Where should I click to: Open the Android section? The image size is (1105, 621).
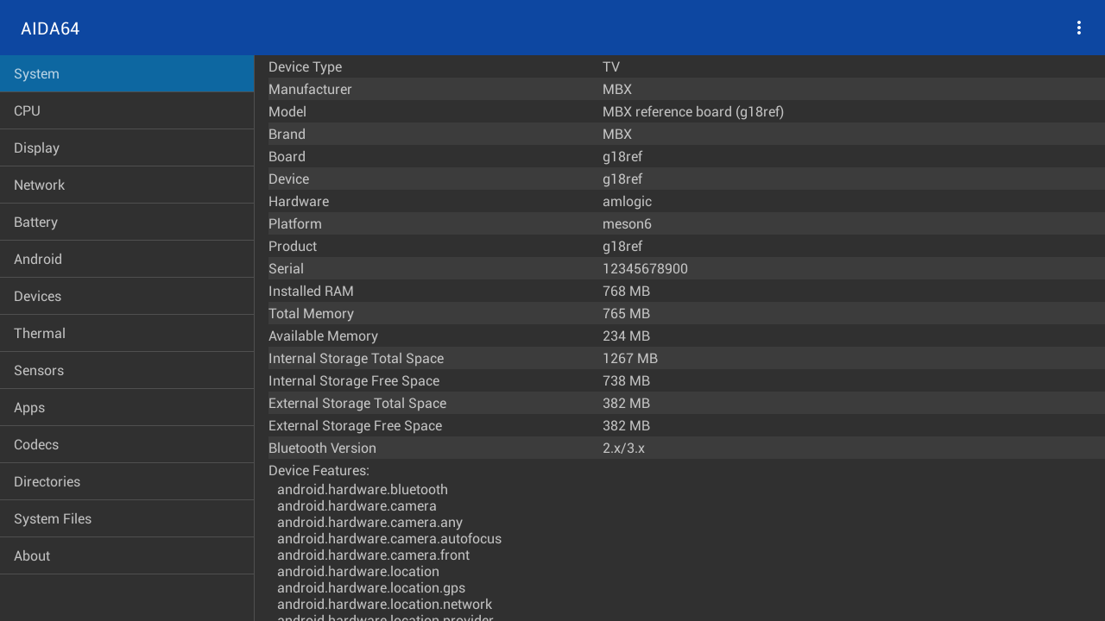click(x=127, y=260)
